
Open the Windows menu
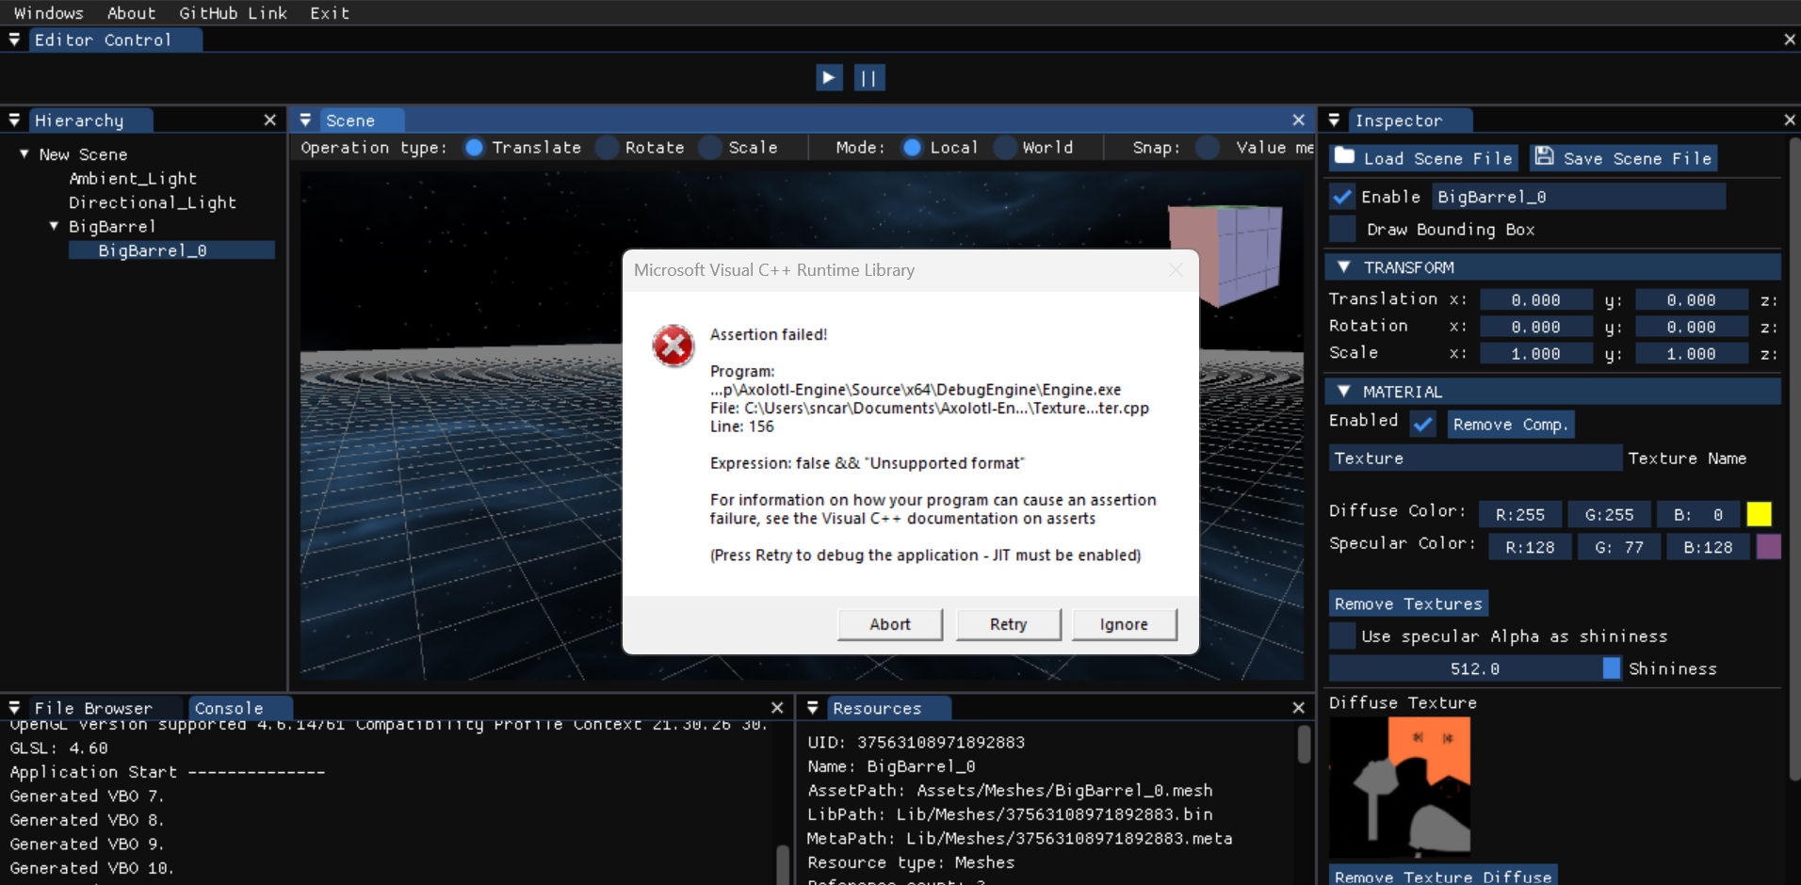[49, 12]
